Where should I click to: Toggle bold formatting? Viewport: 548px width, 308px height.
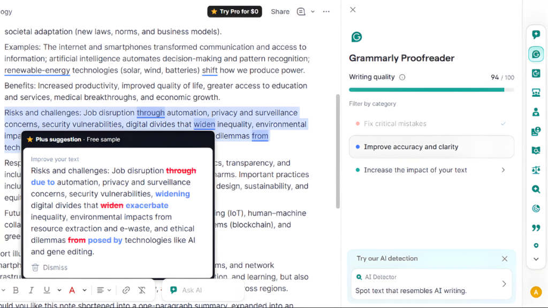[x=16, y=290]
